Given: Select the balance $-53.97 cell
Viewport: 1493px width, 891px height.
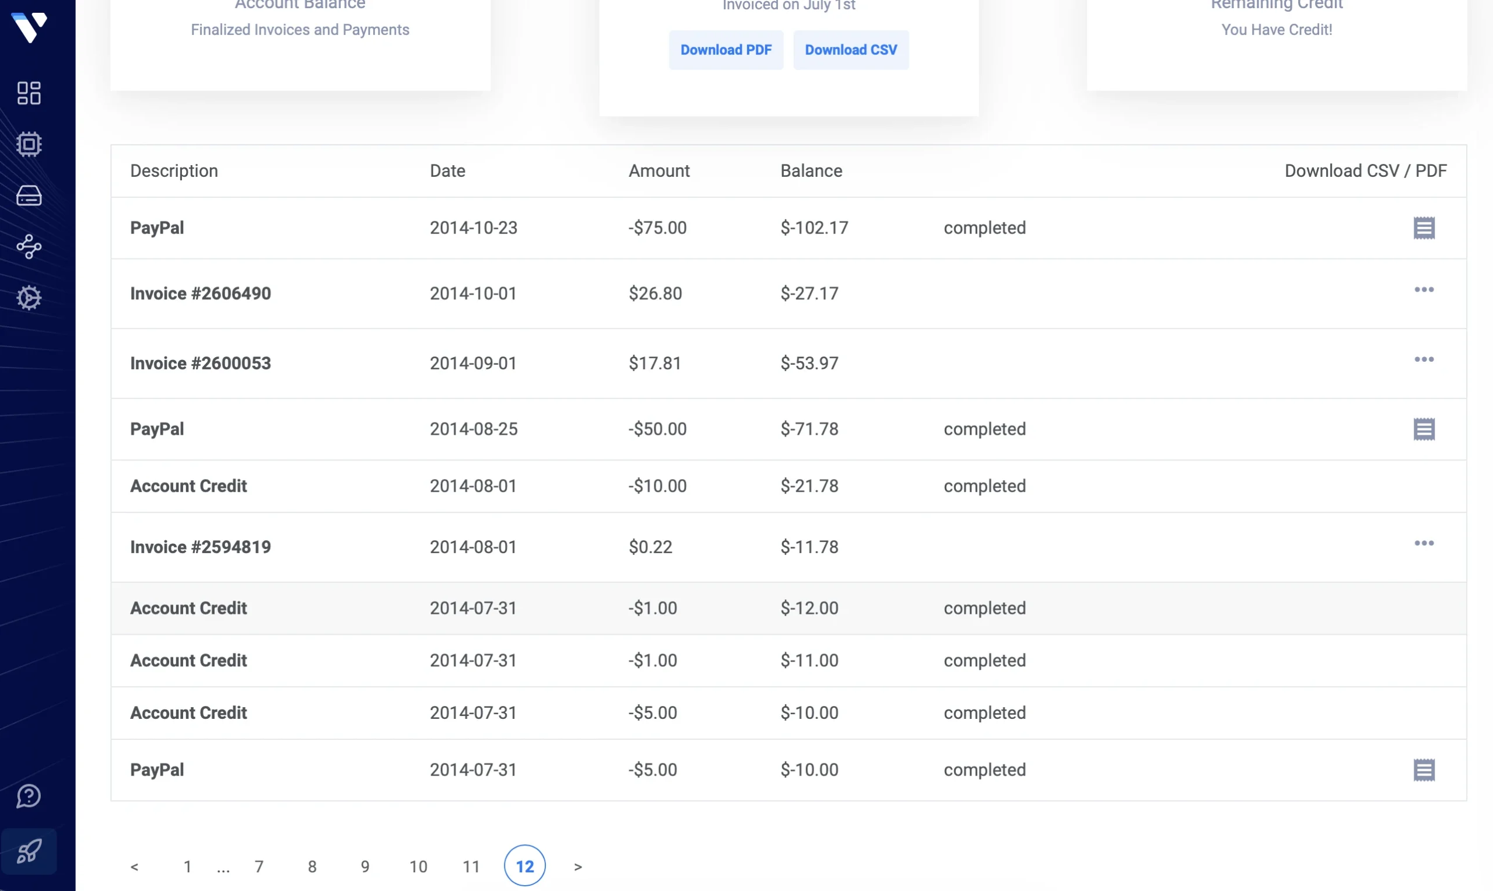Looking at the screenshot, I should point(809,364).
